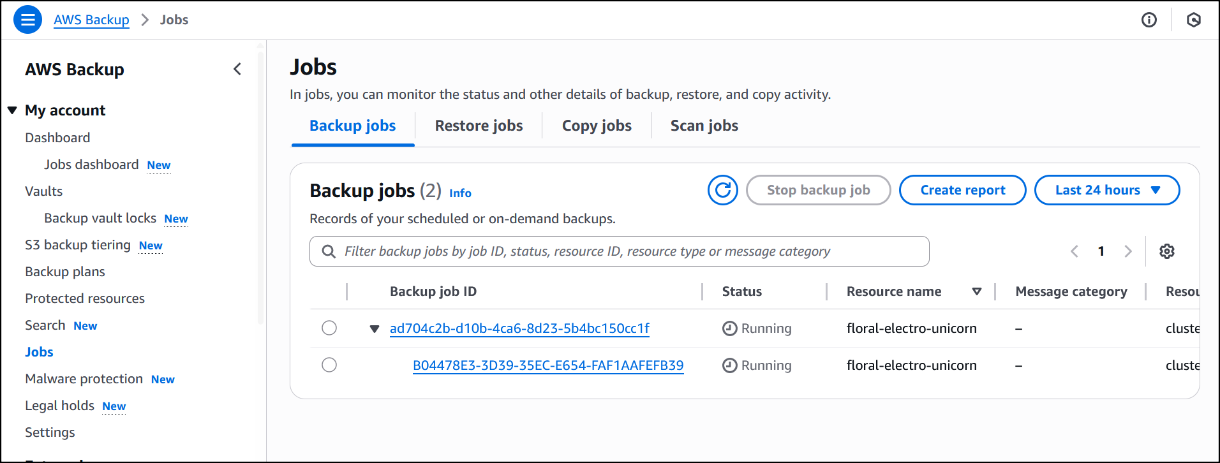Open the Last 24 hours dropdown
The width and height of the screenshot is (1220, 463).
coord(1106,190)
